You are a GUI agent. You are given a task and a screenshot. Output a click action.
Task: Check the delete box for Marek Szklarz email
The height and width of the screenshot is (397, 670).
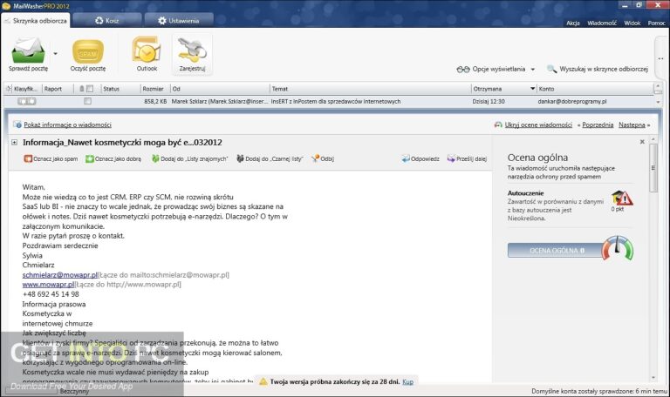[87, 102]
